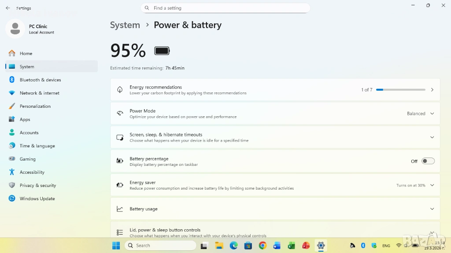451x253 pixels.
Task: Expand Screen, sleep, & hibernate timeouts
Action: coord(432,137)
